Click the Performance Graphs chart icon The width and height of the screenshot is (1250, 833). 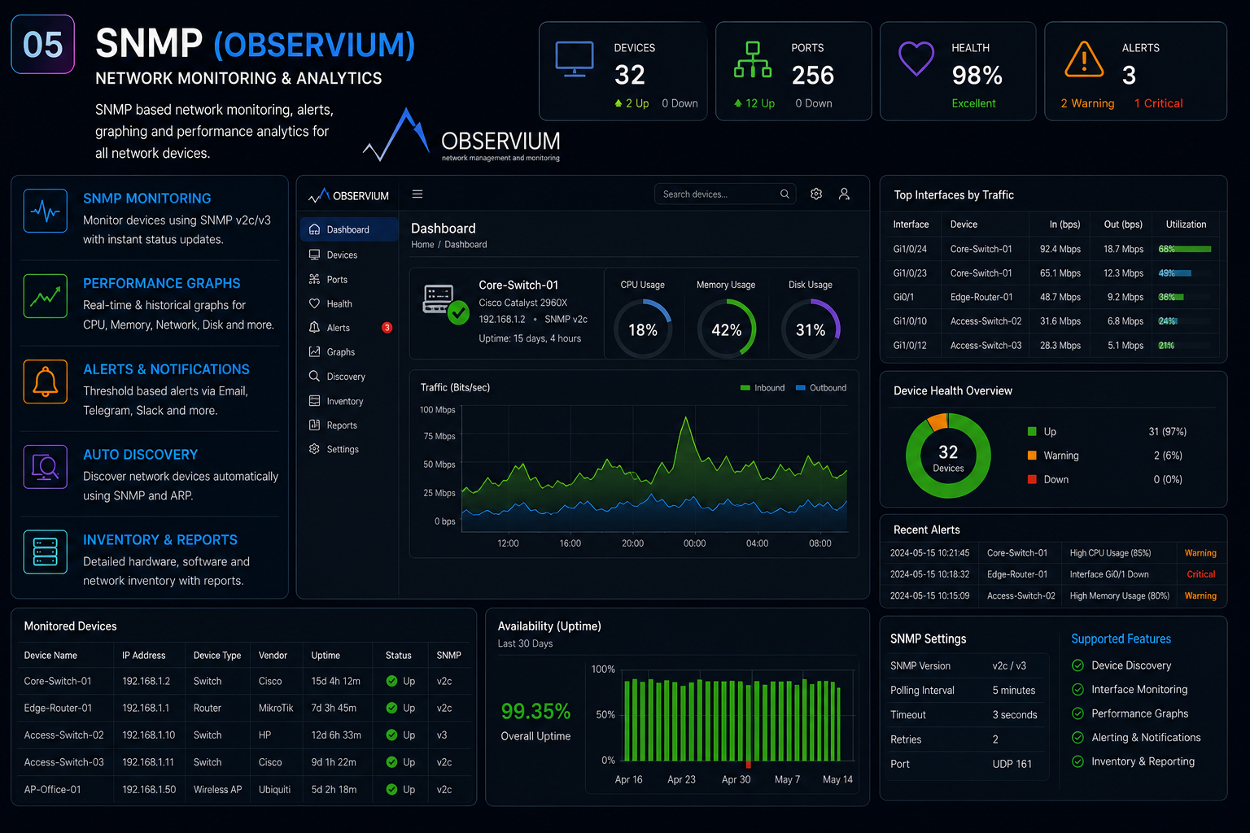pos(46,296)
